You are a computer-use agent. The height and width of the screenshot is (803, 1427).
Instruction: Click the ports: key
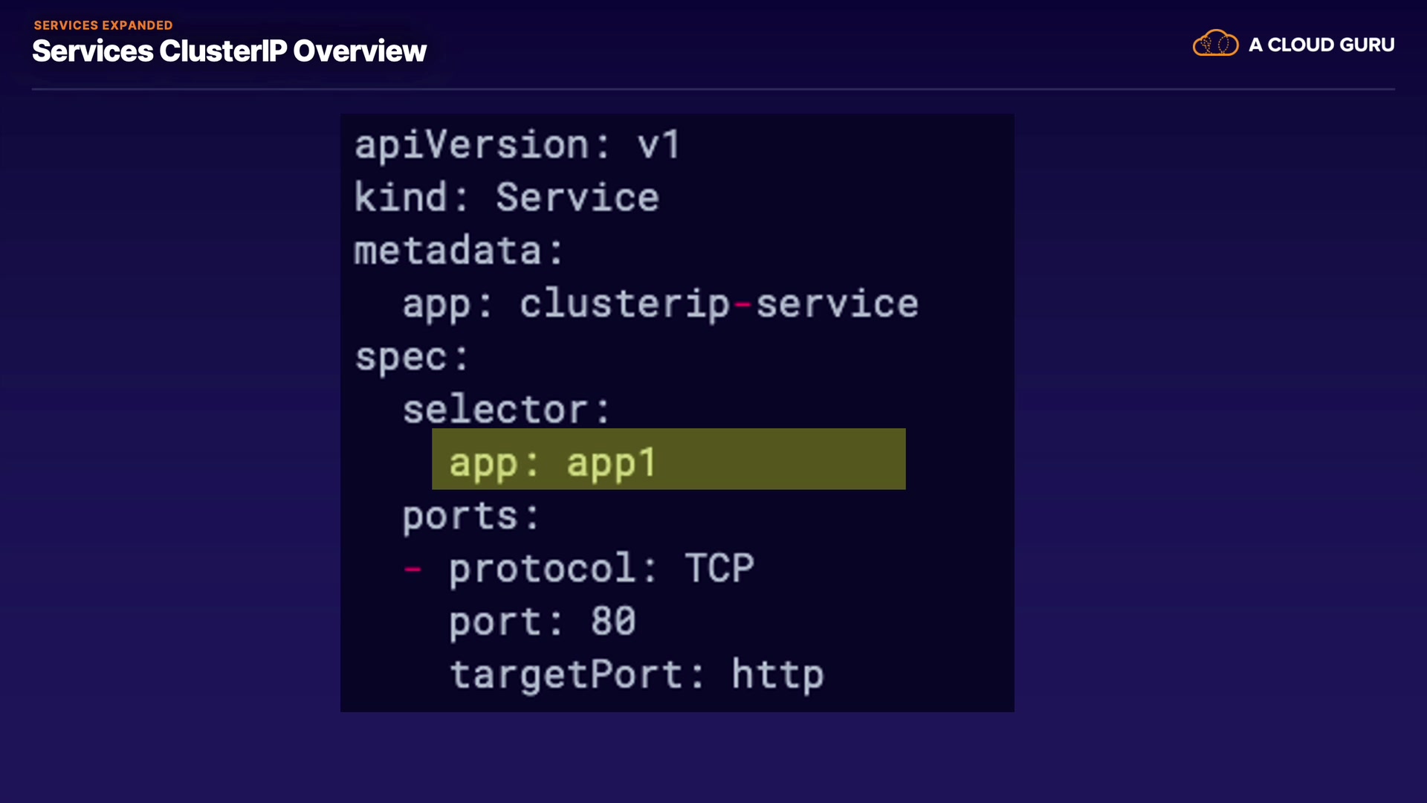click(470, 516)
